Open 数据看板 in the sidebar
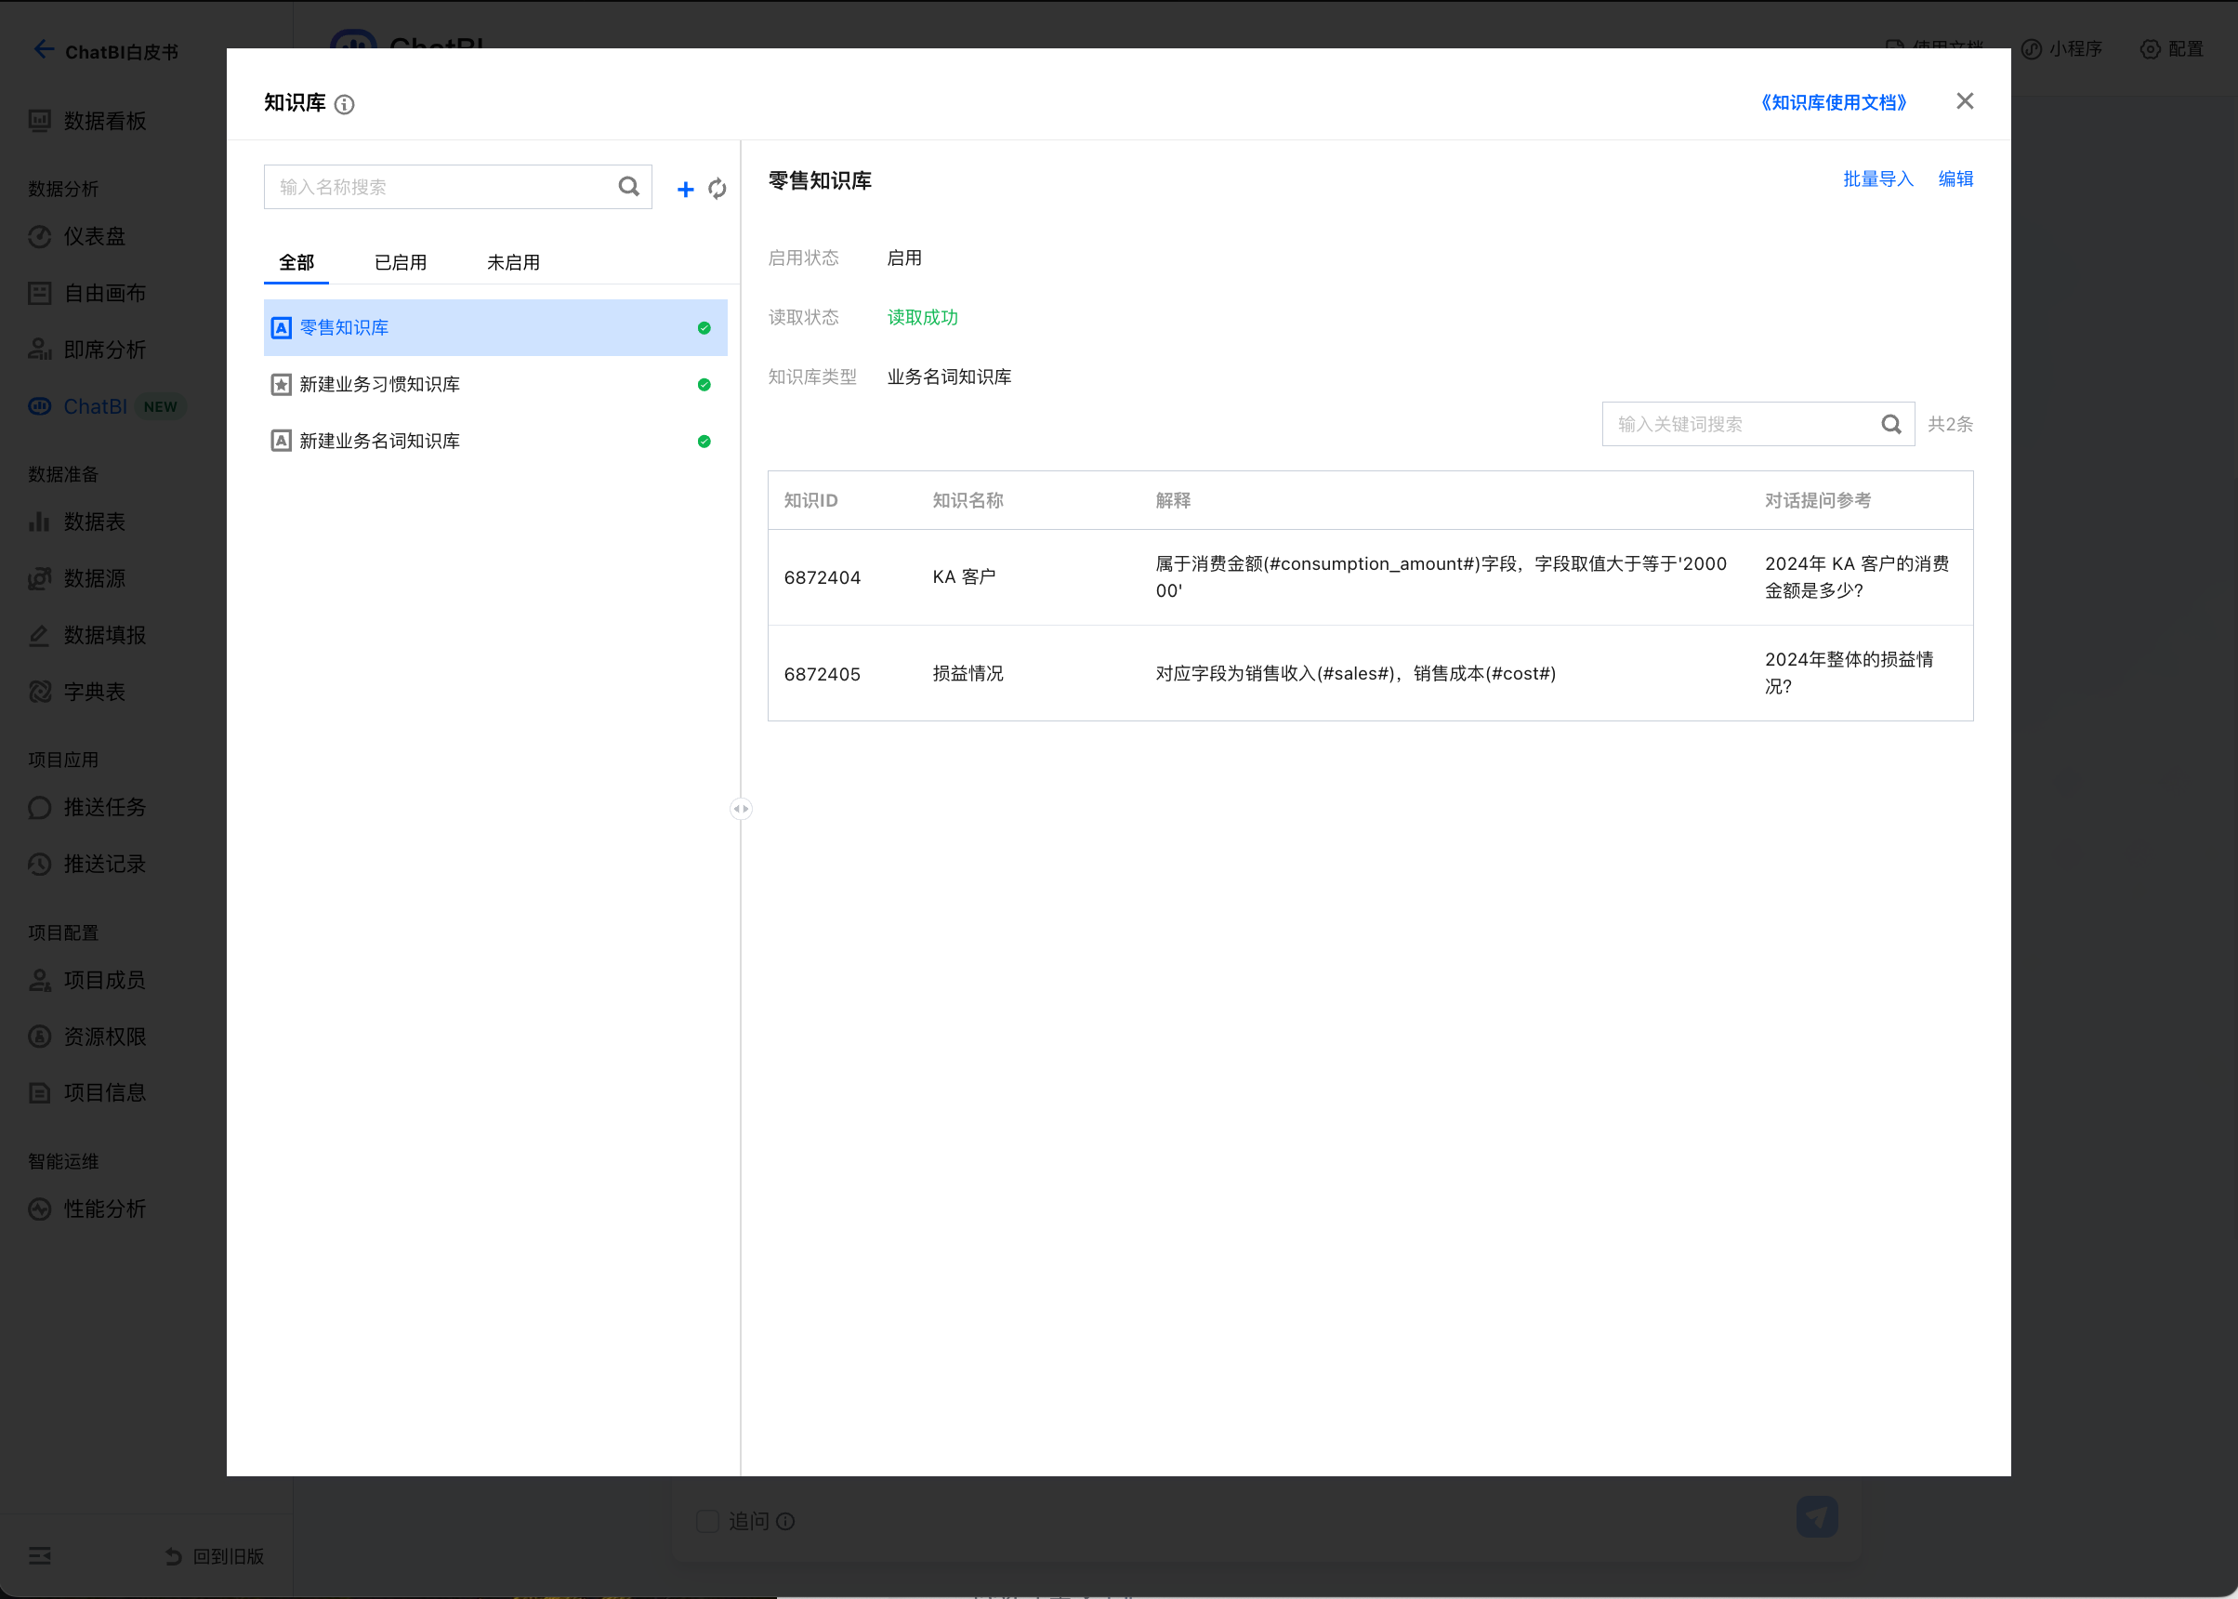The width and height of the screenshot is (2238, 1599). pos(87,121)
